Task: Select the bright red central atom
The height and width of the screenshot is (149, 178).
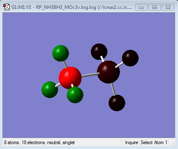Action: pyautogui.click(x=70, y=78)
